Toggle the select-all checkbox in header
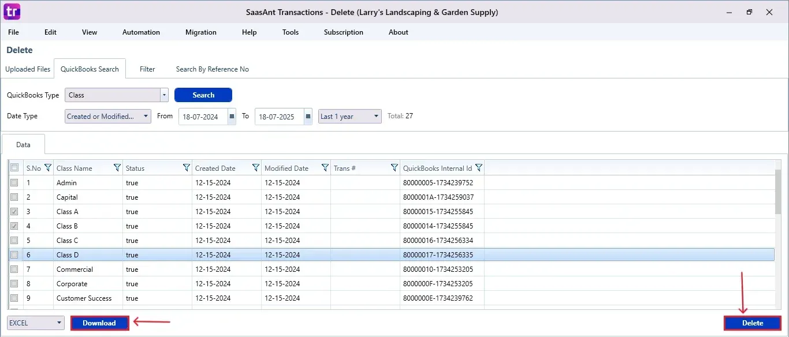Screen dimensions: 789x337 pyautogui.click(x=14, y=168)
